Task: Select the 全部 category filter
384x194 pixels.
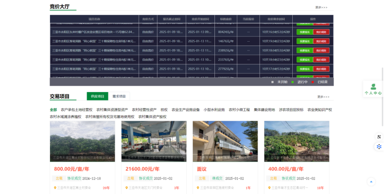Action: pos(53,110)
